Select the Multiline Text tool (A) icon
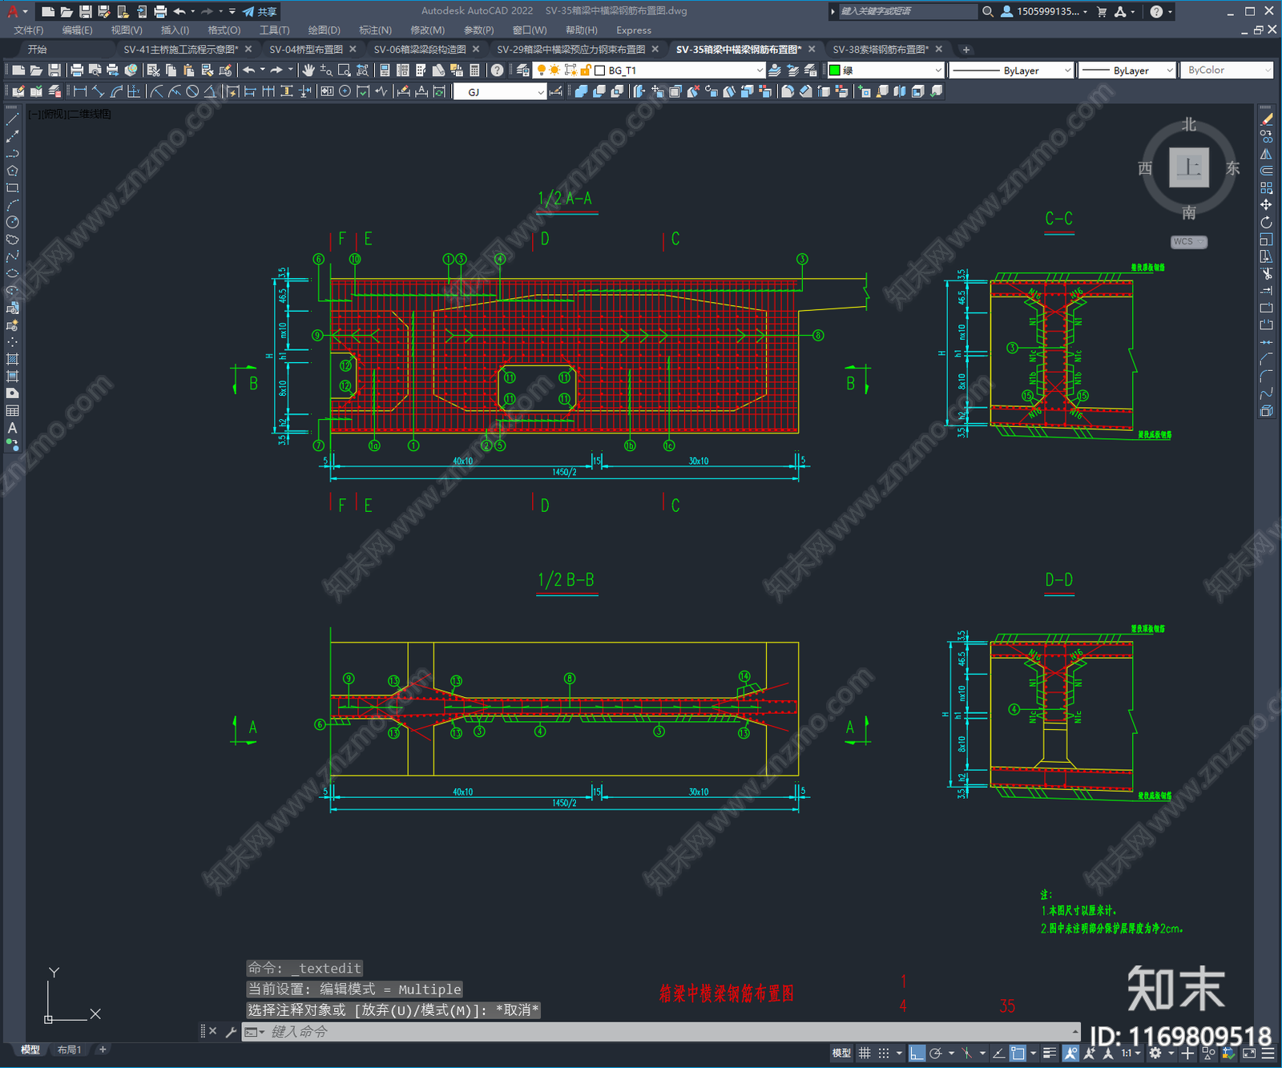This screenshot has height=1068, width=1282. pyautogui.click(x=12, y=428)
